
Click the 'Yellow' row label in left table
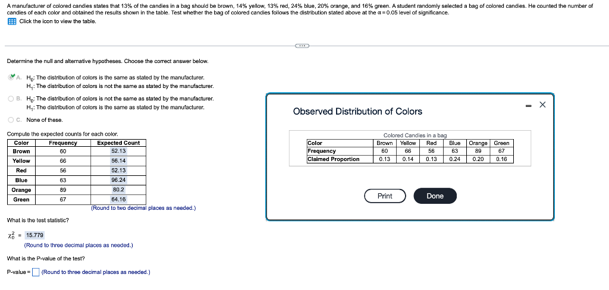click(21, 160)
